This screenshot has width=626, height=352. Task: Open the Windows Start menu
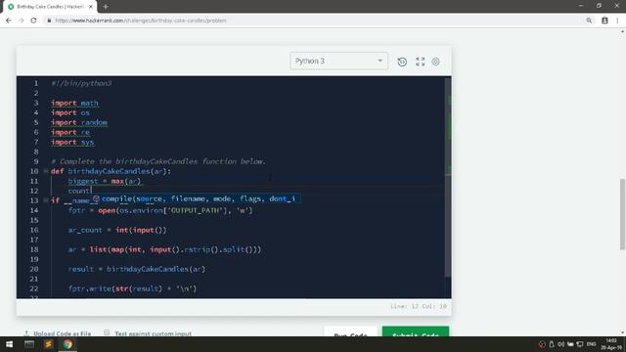click(9, 344)
